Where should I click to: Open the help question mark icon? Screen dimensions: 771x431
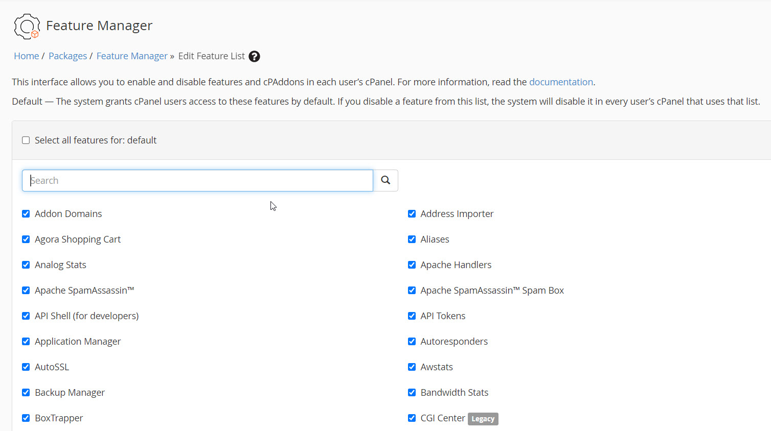(254, 56)
